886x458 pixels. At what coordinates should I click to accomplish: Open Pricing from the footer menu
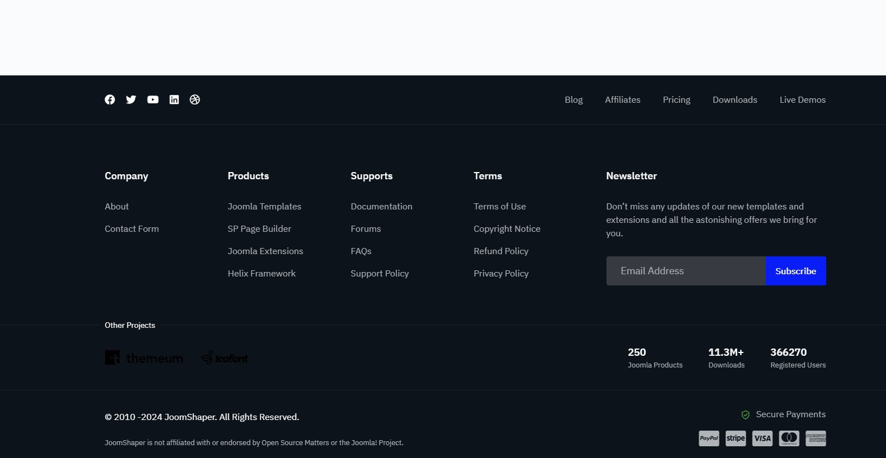(x=676, y=100)
